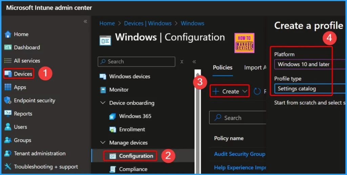Open Audit Security Group policy link
Image resolution: width=347 pixels, height=175 pixels.
(240, 154)
